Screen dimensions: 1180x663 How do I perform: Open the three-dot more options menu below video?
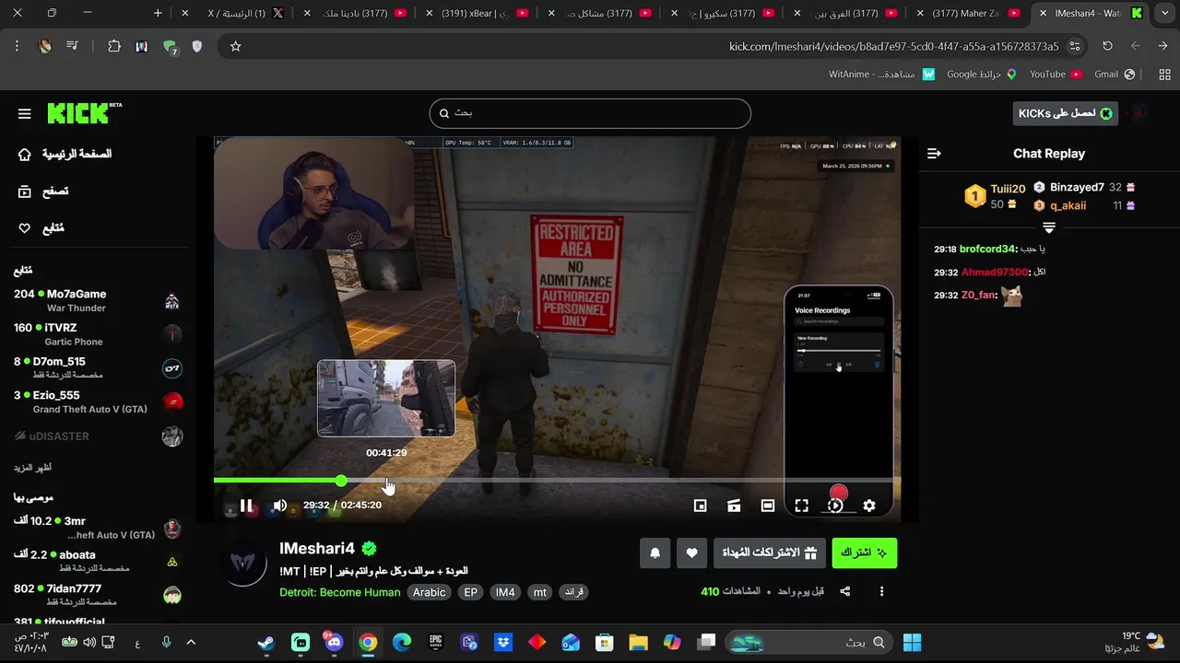881,591
